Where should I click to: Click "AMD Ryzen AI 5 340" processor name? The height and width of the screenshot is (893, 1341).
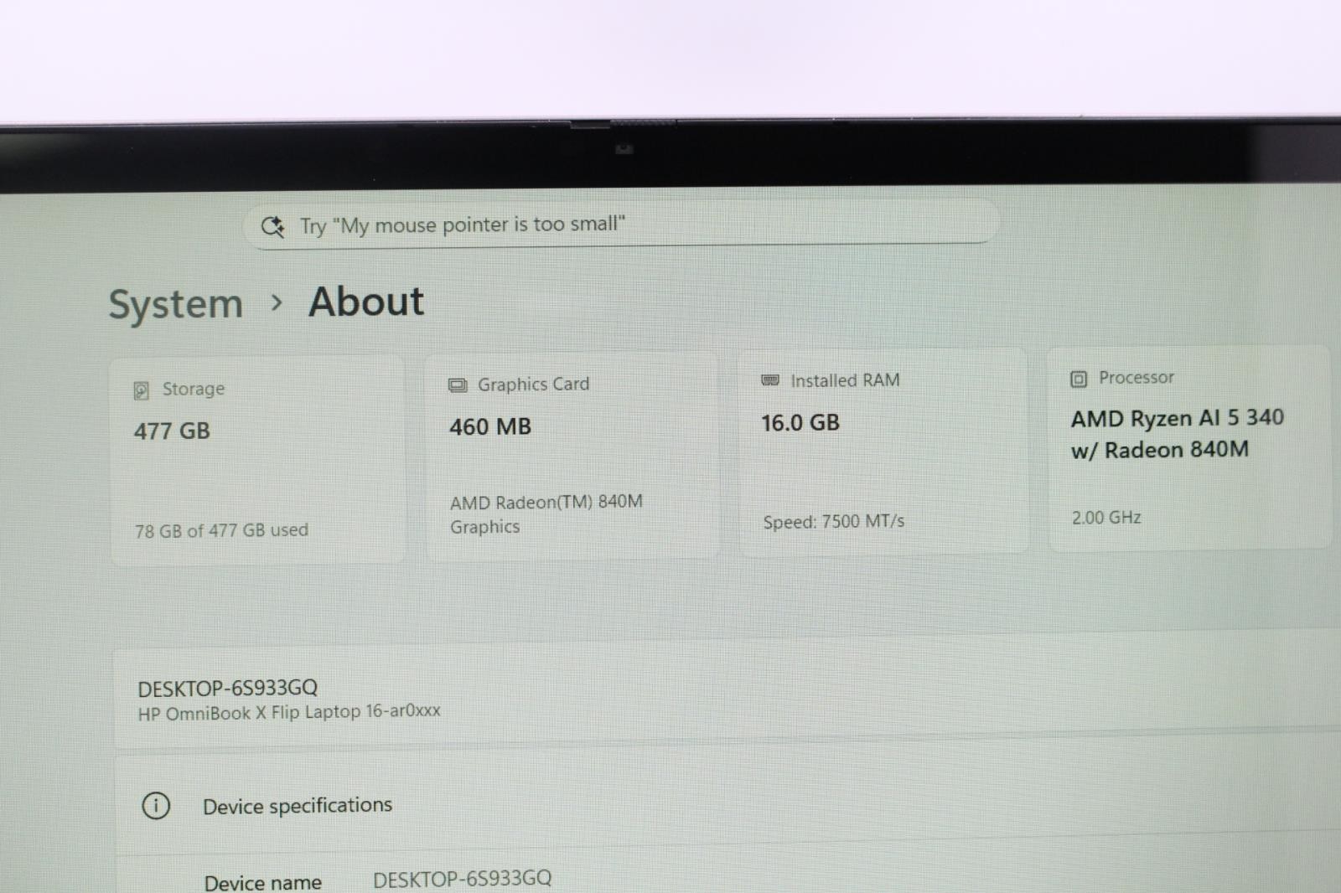tap(1178, 418)
